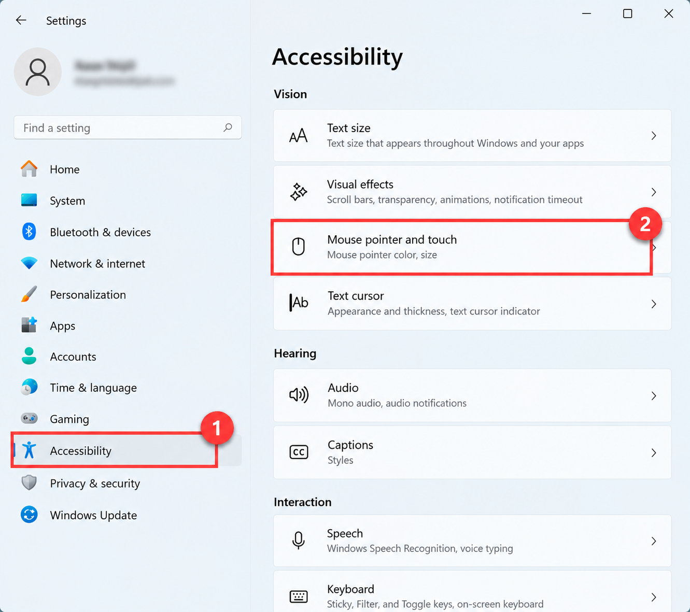Open Audio settings

click(472, 395)
